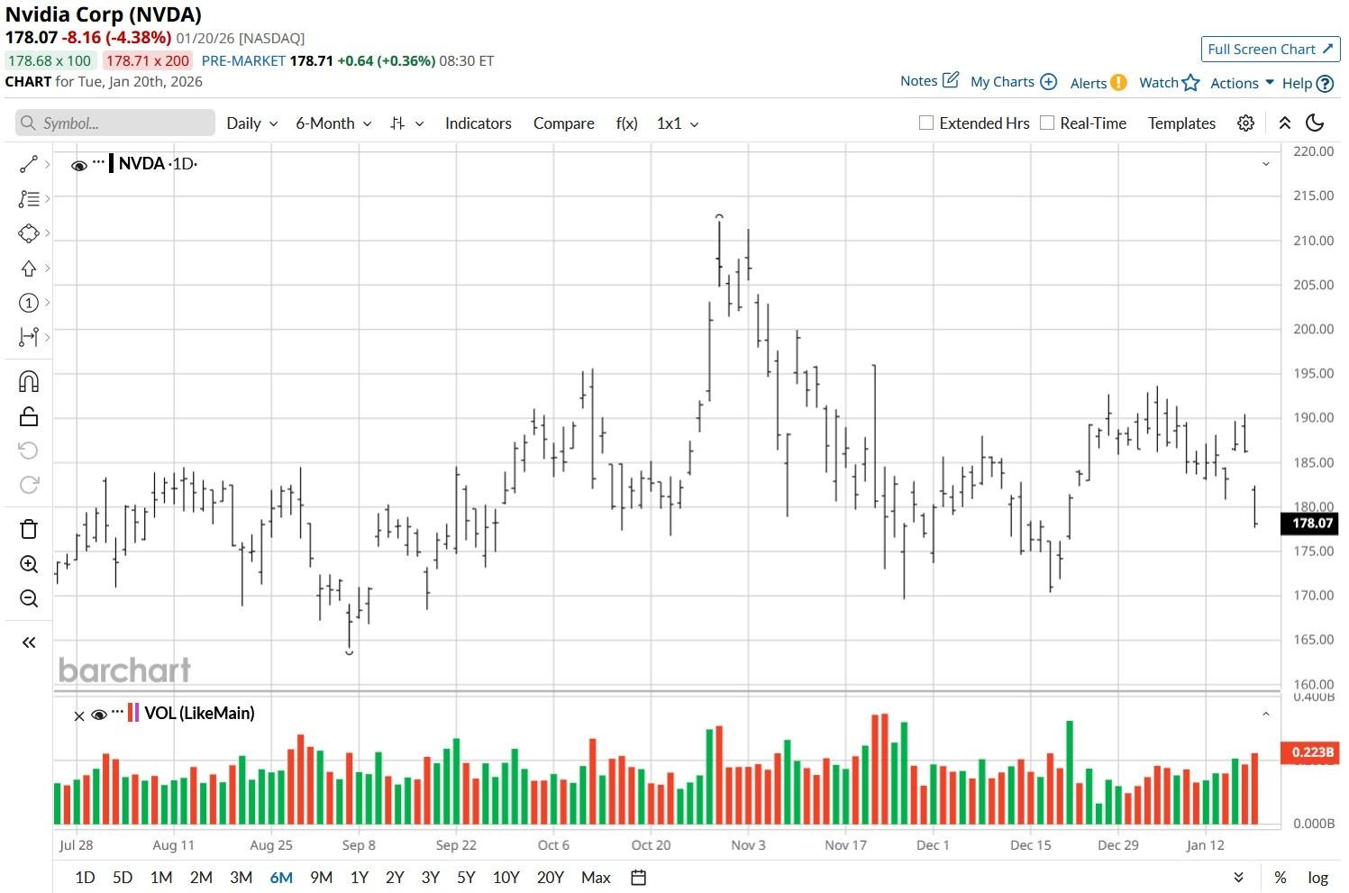The image size is (1349, 893).
Task: Select the circled number label tool
Action: (28, 303)
